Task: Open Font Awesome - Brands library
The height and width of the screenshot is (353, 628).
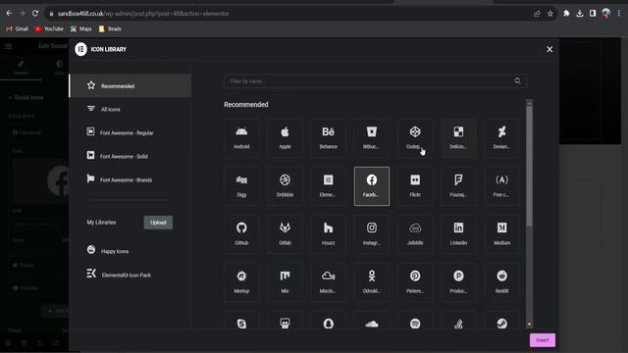Action: tap(131, 179)
